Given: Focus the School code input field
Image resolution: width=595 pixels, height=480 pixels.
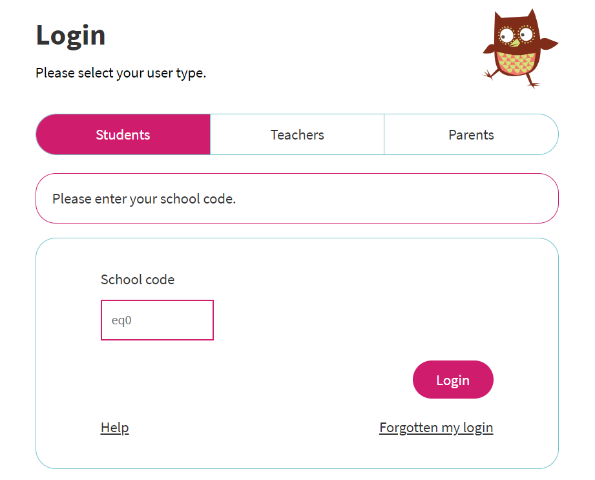Looking at the screenshot, I should click(157, 320).
